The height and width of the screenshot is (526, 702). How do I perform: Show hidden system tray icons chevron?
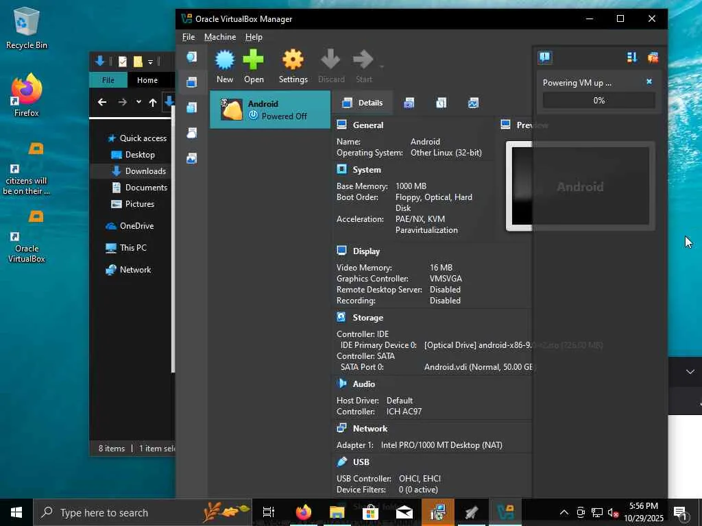564,512
